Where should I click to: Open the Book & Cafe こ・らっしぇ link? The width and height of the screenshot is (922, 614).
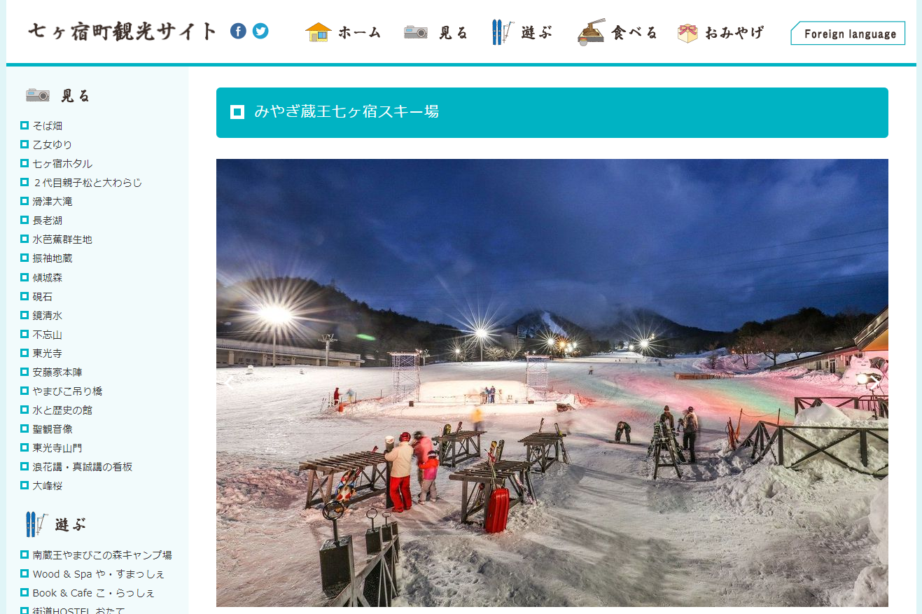[x=93, y=593]
